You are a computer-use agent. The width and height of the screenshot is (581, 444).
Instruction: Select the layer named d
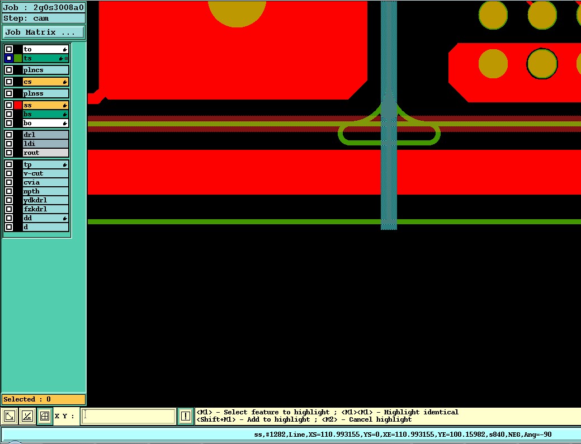pos(46,227)
